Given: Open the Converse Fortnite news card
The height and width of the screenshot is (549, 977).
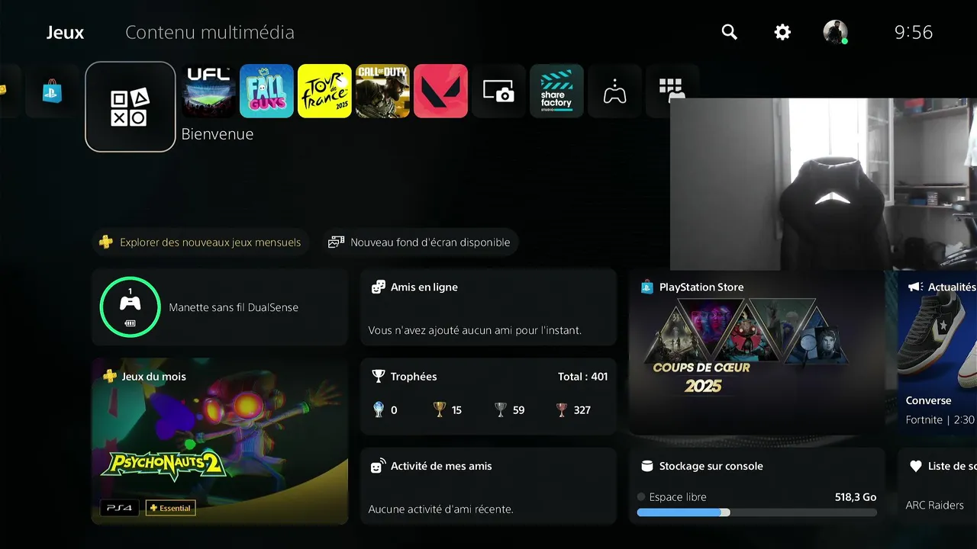Looking at the screenshot, I should pyautogui.click(x=937, y=352).
